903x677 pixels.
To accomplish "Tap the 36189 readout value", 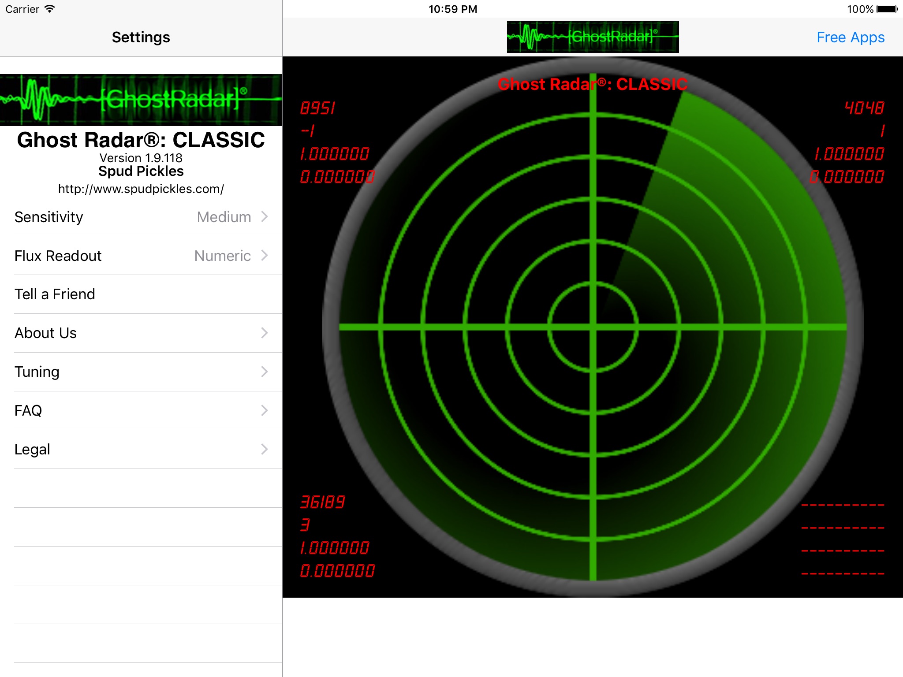I will point(323,502).
